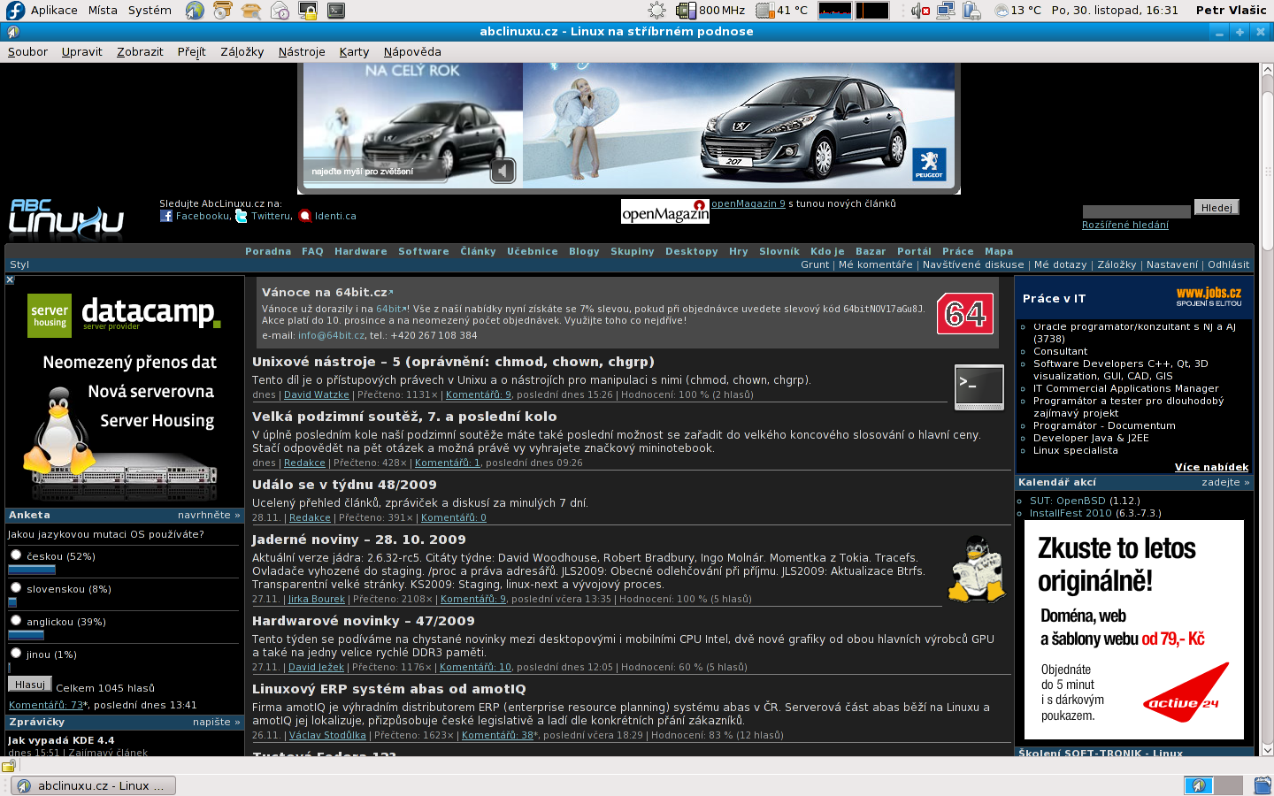Open the Soubor menu
Viewport: 1274px width, 796px height.
(x=27, y=52)
